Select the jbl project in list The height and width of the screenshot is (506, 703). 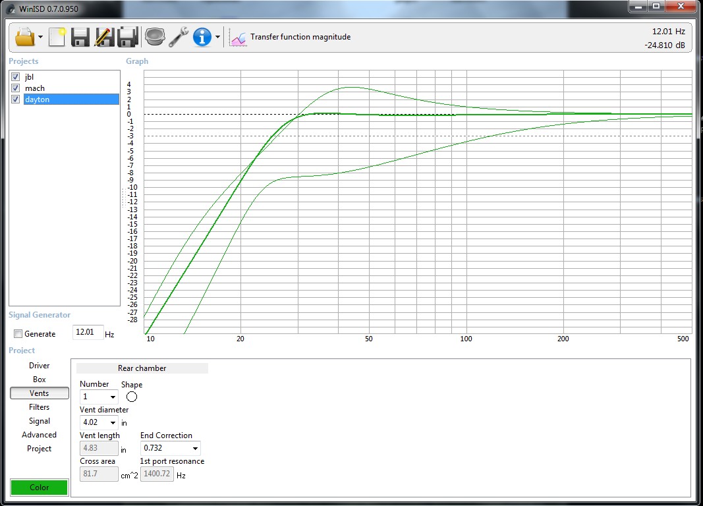tap(29, 76)
